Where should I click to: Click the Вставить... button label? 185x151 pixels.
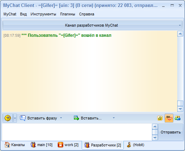tap(91, 118)
